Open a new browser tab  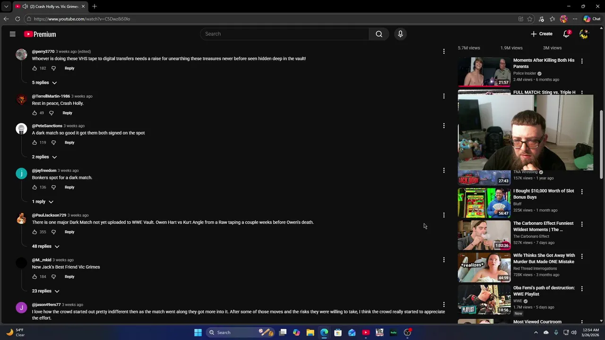[95, 6]
